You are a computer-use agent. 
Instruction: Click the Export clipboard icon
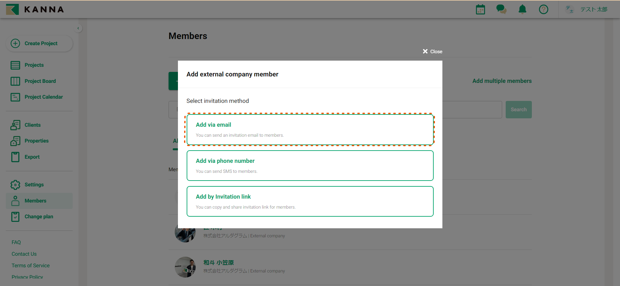15,157
